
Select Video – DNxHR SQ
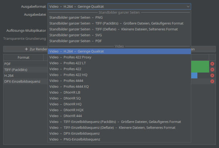pyautogui.click(x=119, y=98)
